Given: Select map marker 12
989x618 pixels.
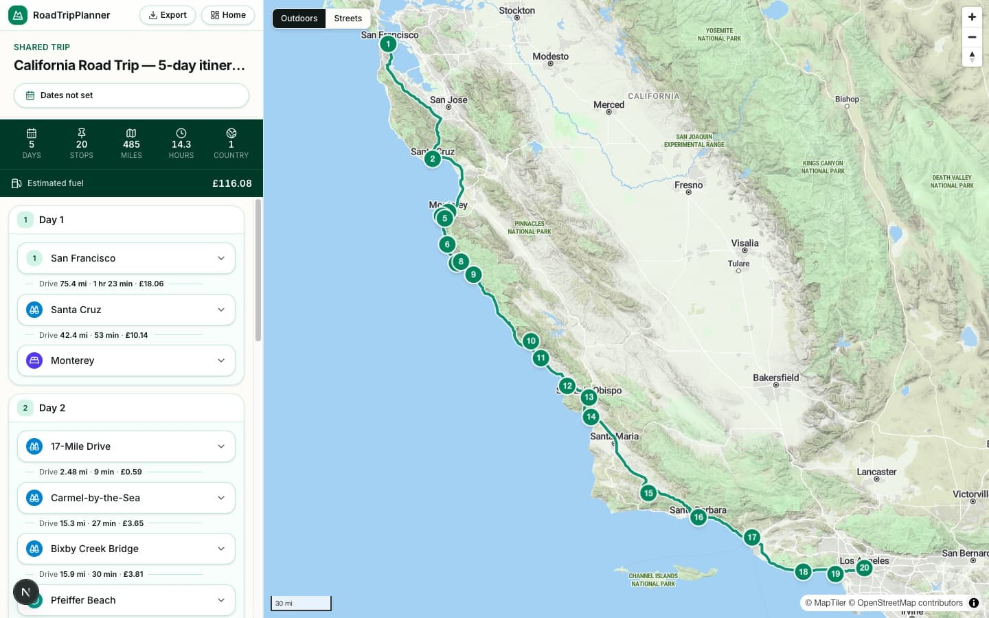Looking at the screenshot, I should pos(567,386).
